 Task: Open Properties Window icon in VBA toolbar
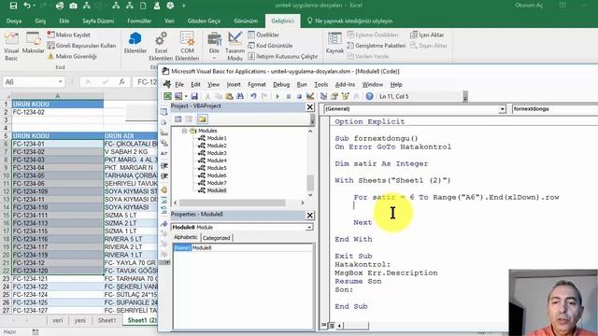click(x=335, y=96)
